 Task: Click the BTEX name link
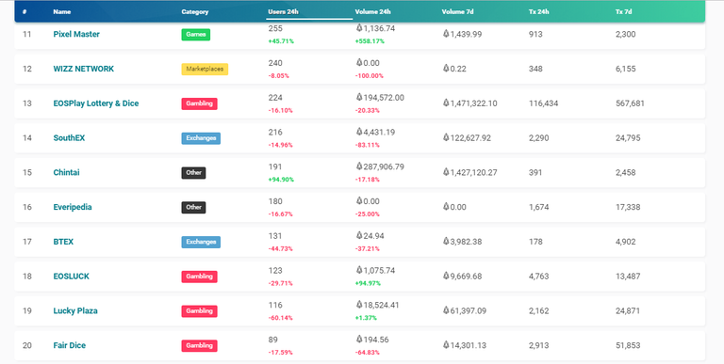tap(63, 242)
